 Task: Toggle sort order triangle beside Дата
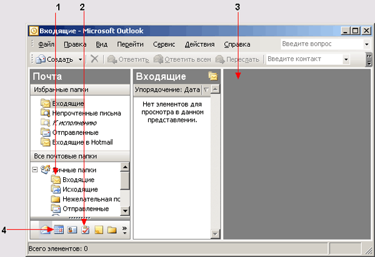(206, 90)
